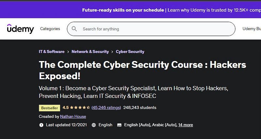Open Network & Security breadcrumb

point(90,52)
